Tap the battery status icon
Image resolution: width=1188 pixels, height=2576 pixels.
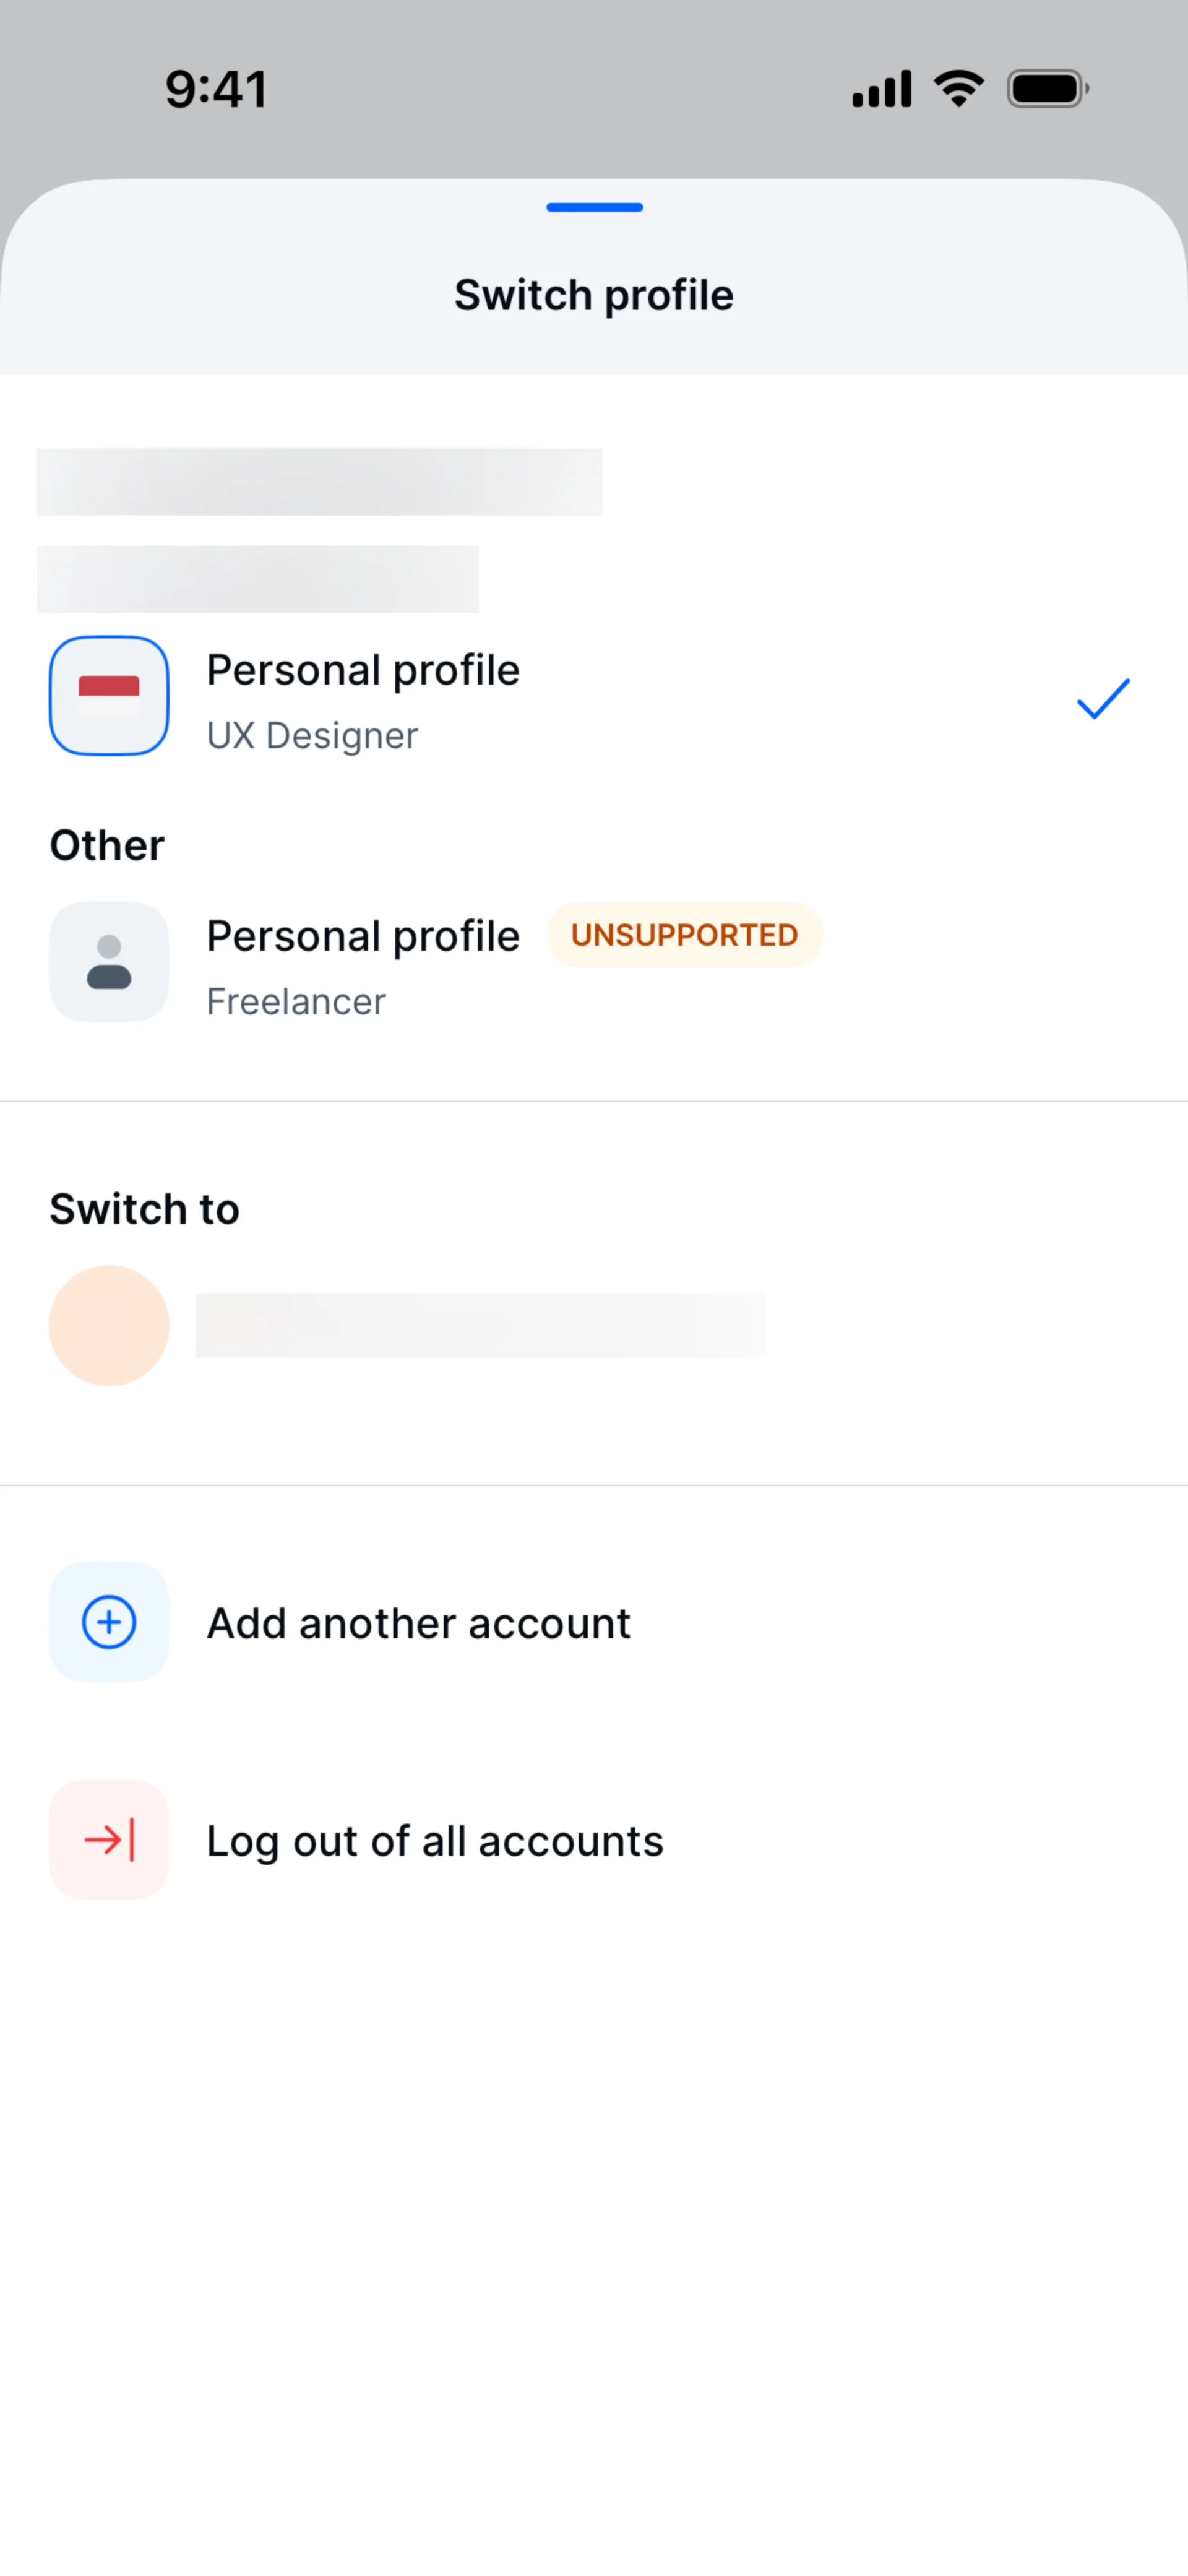(1047, 89)
